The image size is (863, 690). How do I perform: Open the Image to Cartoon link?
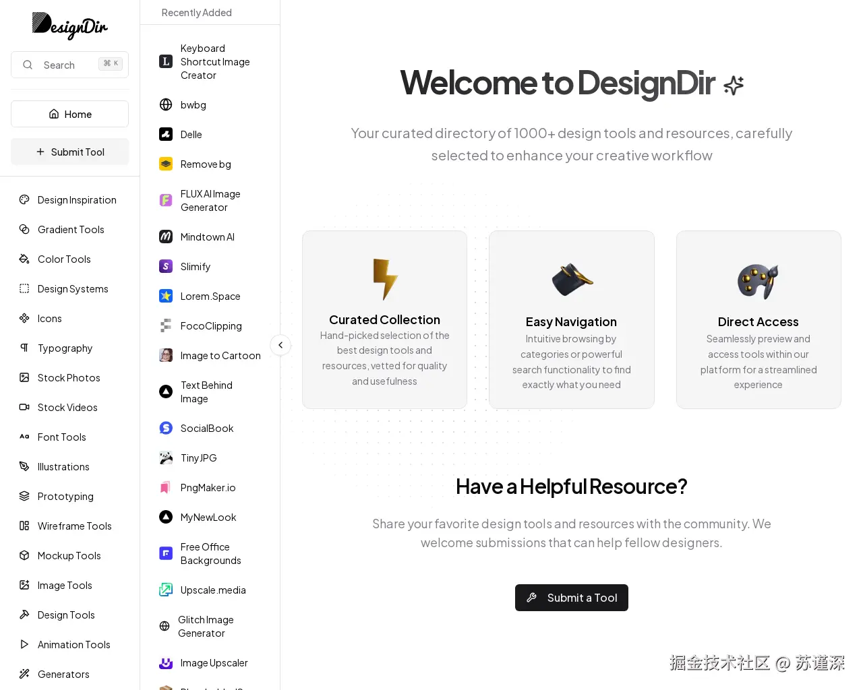pos(210,355)
